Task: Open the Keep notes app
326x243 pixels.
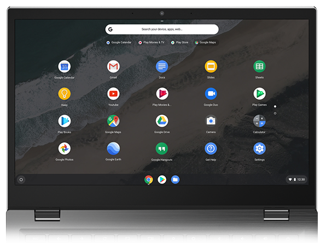Action: tap(65, 94)
